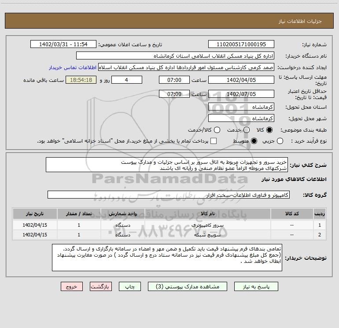The width and height of the screenshot is (339, 328).
Task: Click the چاپ print button
Action: [x=130, y=287]
